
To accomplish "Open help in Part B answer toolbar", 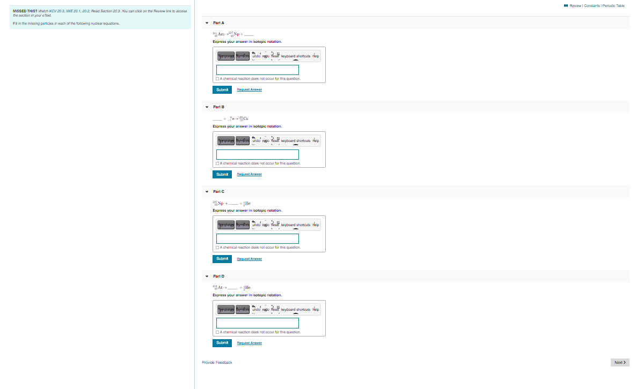I will [316, 141].
